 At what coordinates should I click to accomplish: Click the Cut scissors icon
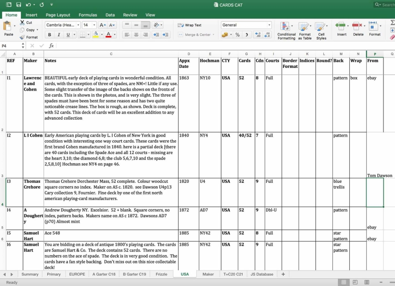(x=22, y=22)
